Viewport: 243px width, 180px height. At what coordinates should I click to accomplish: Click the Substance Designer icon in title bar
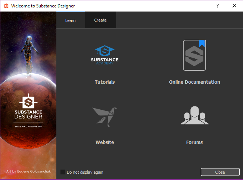point(6,6)
